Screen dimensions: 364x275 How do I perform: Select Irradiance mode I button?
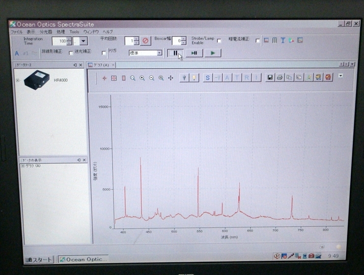point(257,78)
